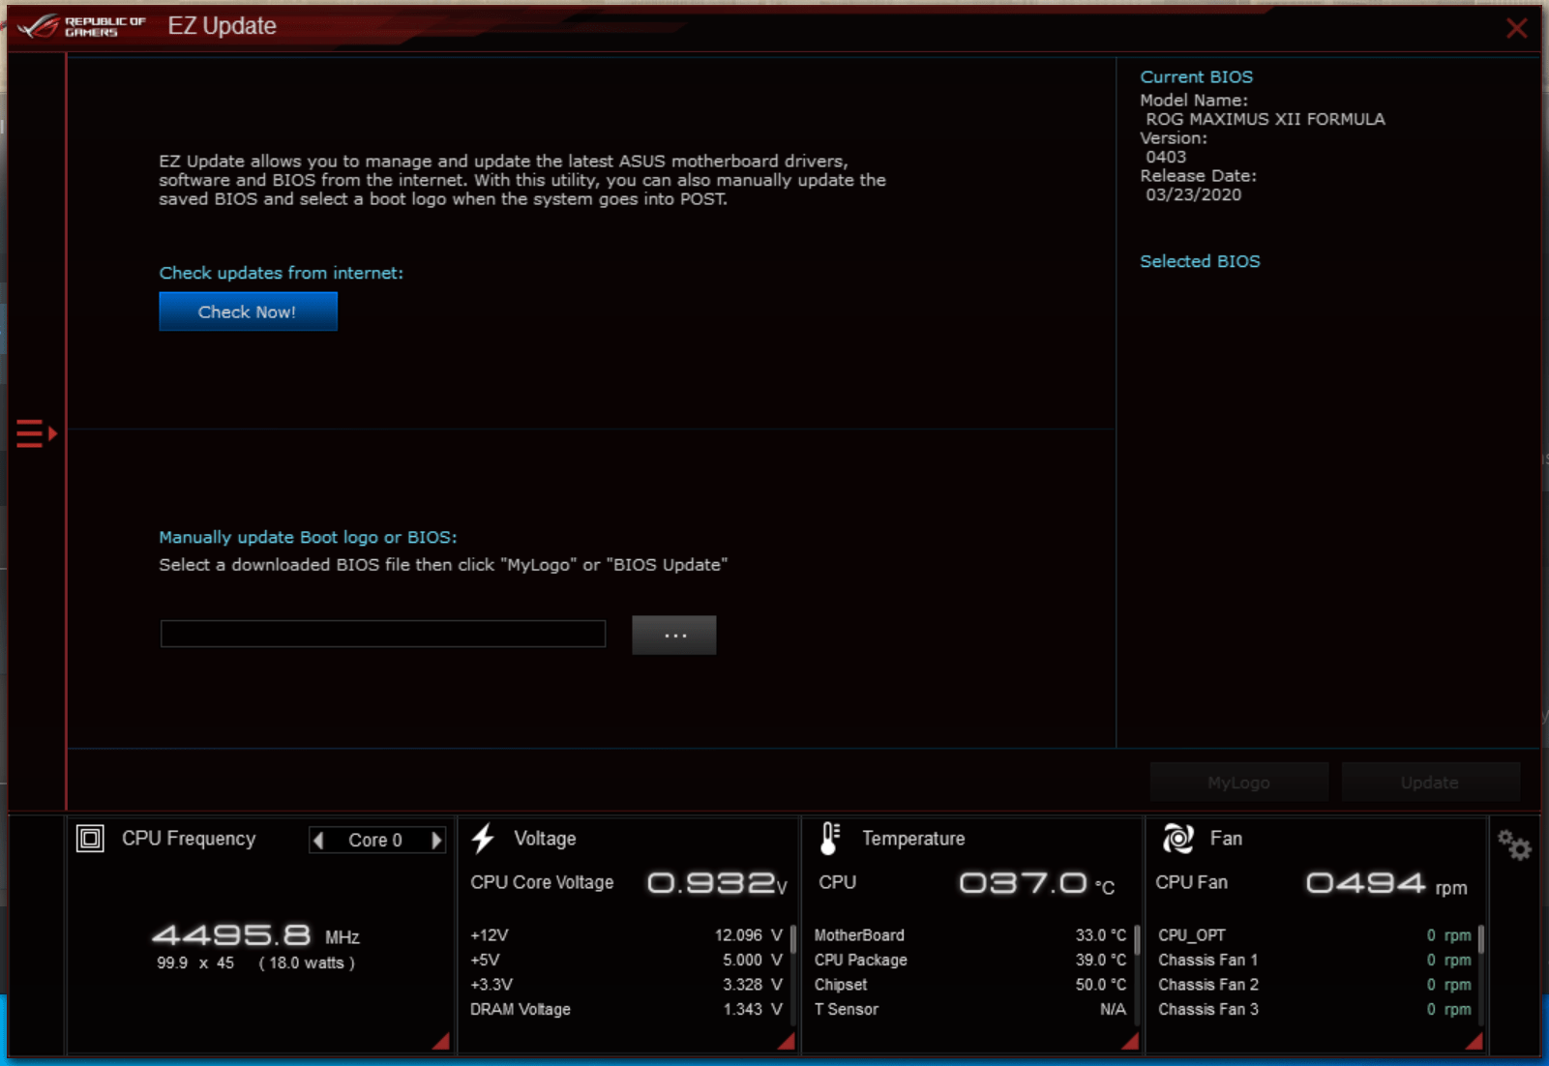Switch to previous CPU core
The height and width of the screenshot is (1066, 1549).
[318, 840]
